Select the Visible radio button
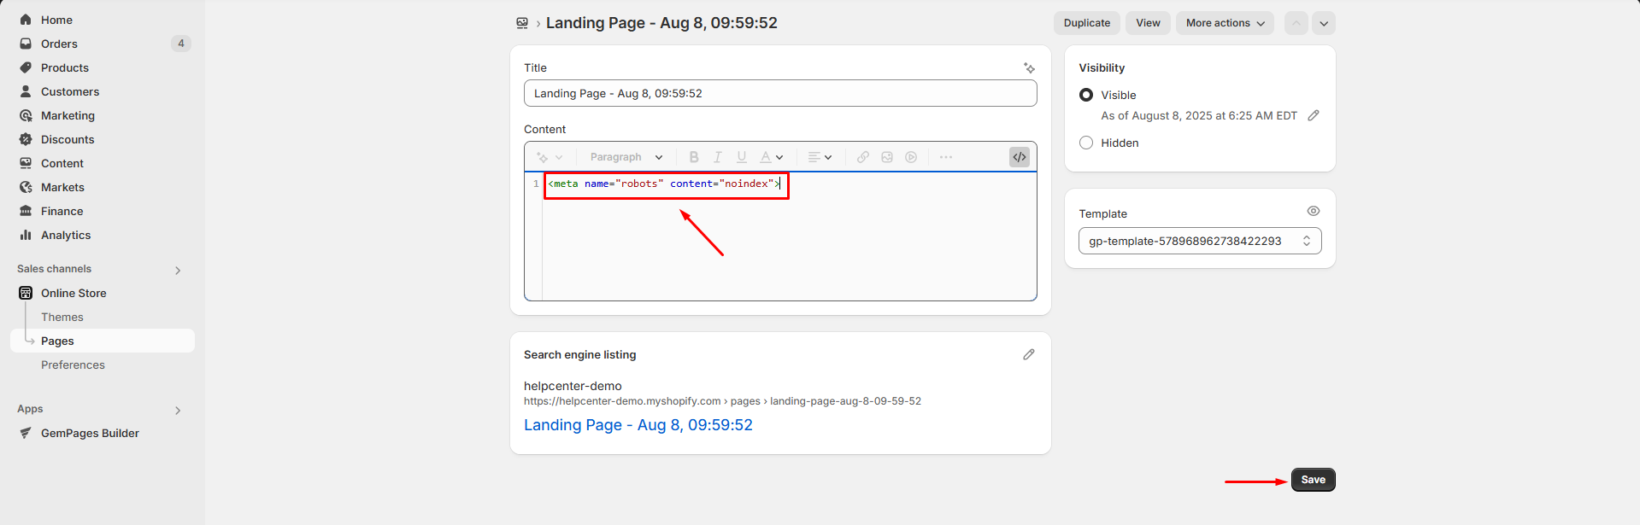1640x525 pixels. pos(1086,95)
